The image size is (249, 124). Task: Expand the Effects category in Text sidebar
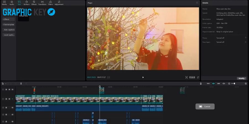point(9,19)
